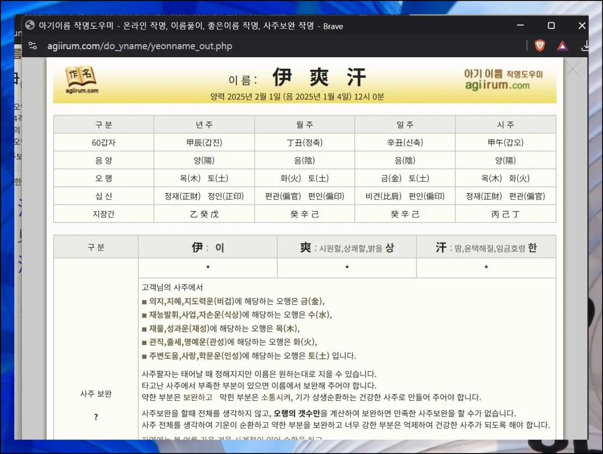Click the 아기 이름 작명도우미 logo on right
Image resolution: width=603 pixels, height=454 pixels.
tap(503, 79)
